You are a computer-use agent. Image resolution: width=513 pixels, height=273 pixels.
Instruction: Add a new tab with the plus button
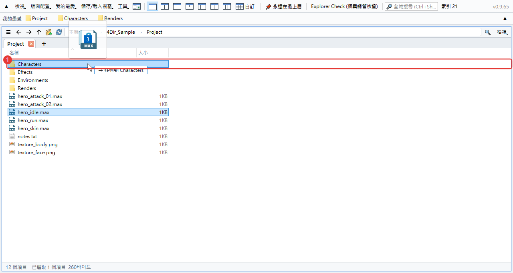click(44, 44)
